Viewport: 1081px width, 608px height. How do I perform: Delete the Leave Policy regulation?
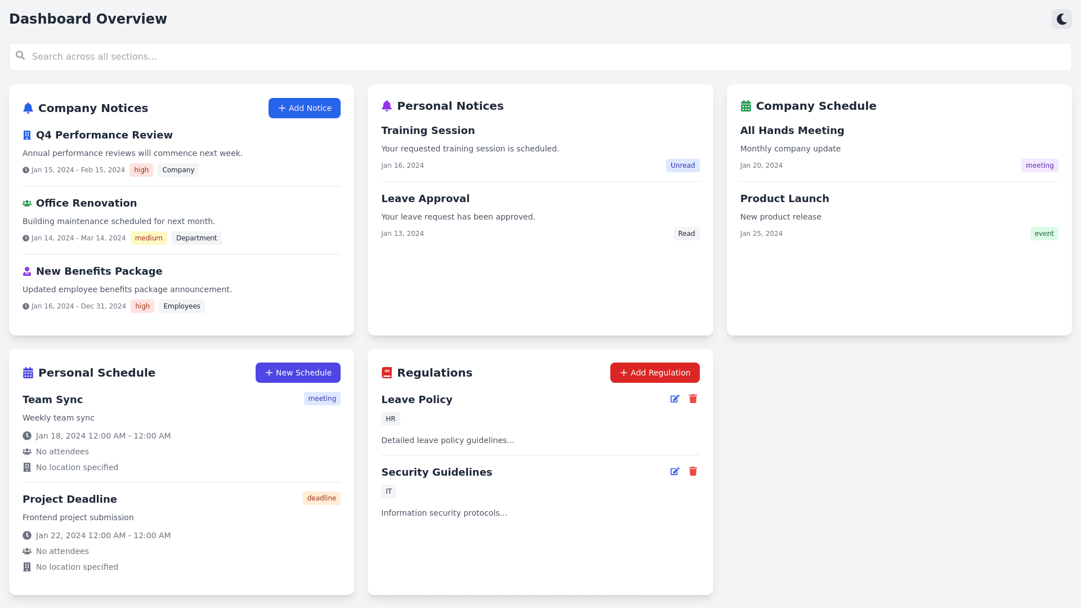pos(693,399)
